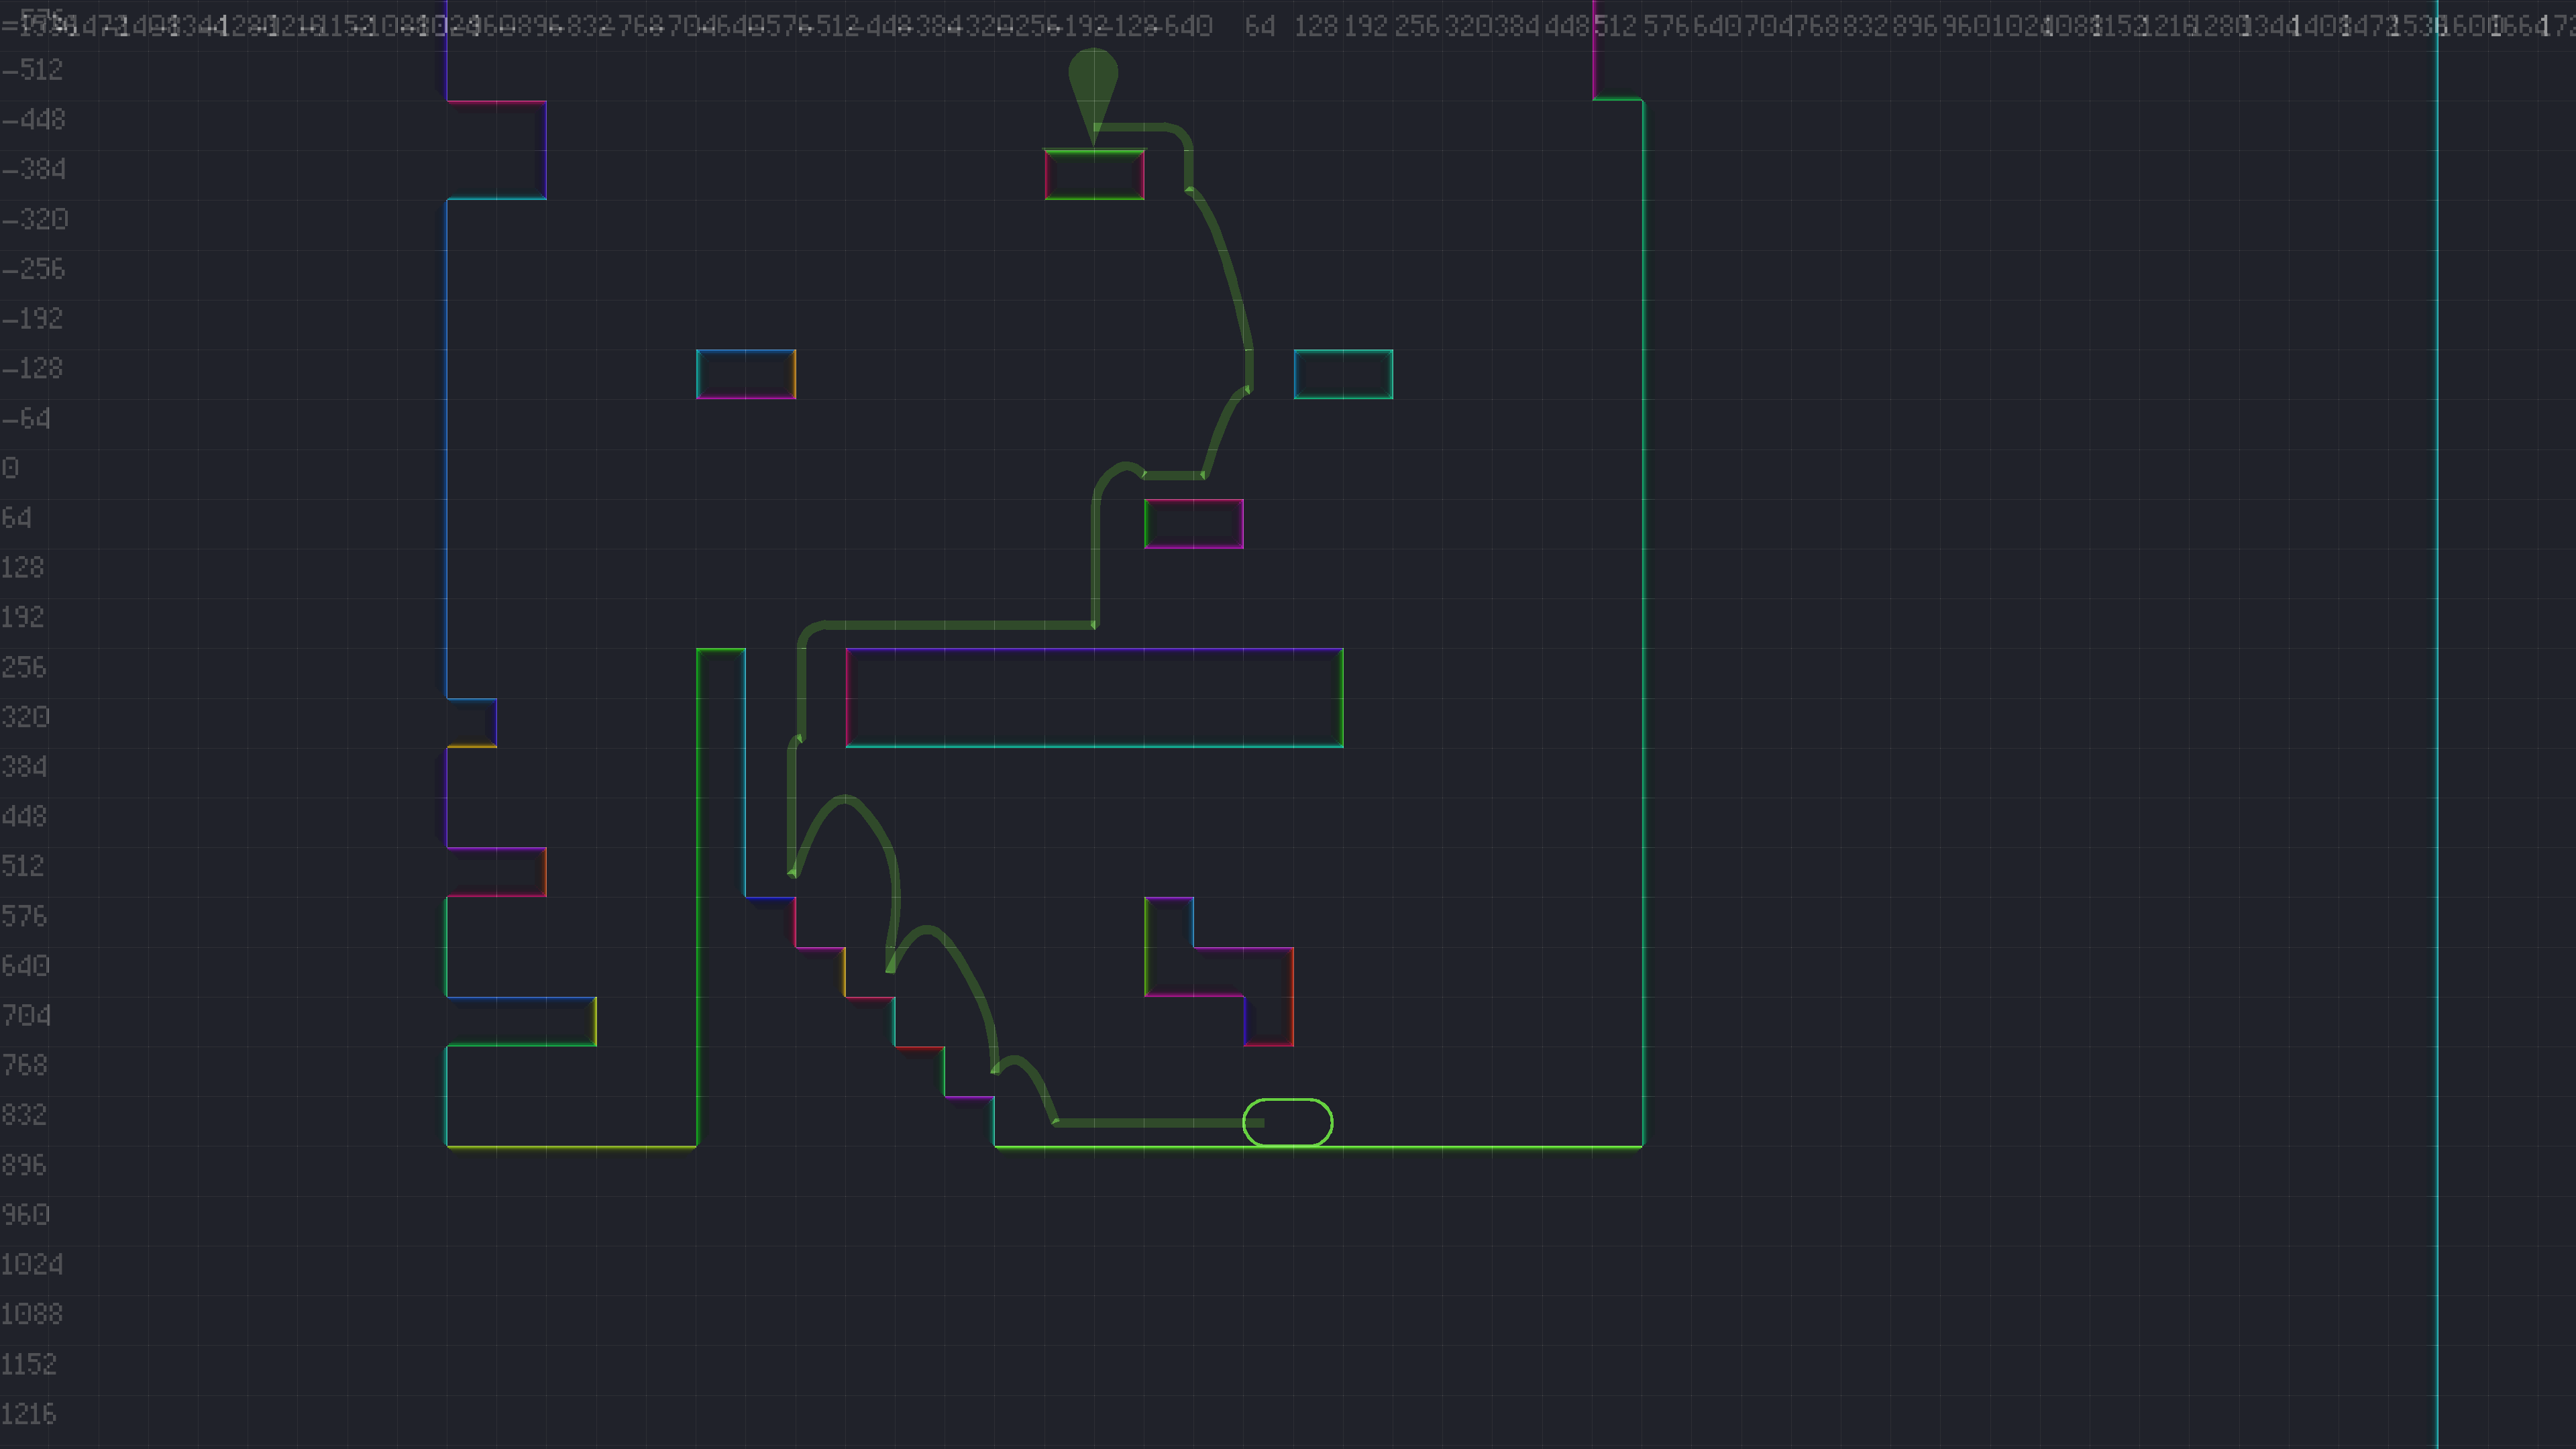Viewport: 2576px width, 1449px height.
Task: Click the 0 label on vertical ruler
Action: (x=10, y=468)
